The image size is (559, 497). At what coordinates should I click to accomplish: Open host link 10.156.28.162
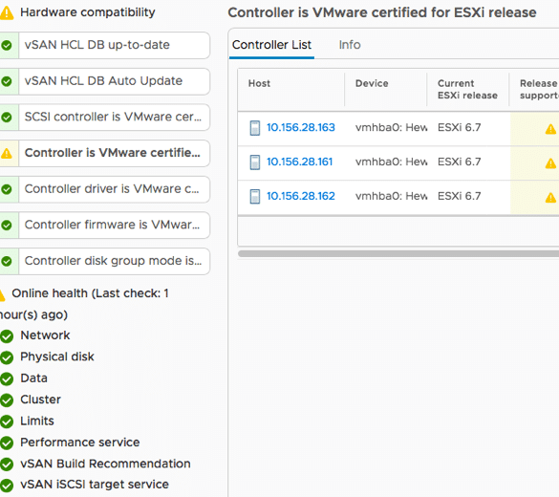[x=301, y=196]
